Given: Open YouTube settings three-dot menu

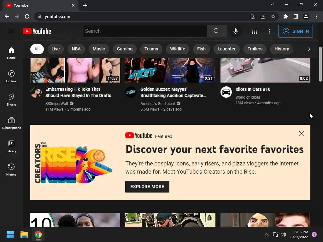Looking at the screenshot, I should 270,31.
